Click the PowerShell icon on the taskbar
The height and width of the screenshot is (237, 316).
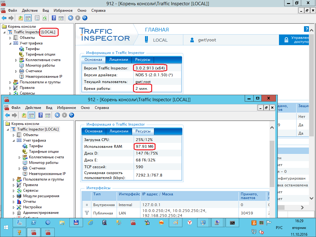click(33, 222)
